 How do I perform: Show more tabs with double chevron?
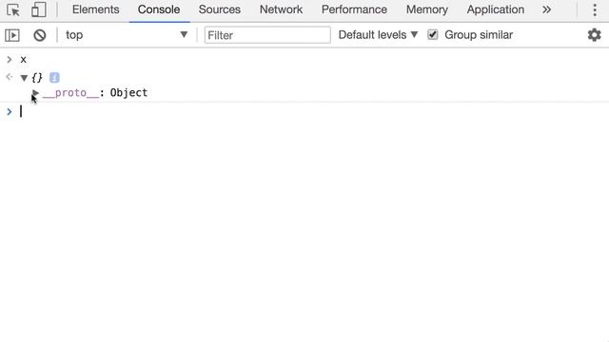pos(546,9)
